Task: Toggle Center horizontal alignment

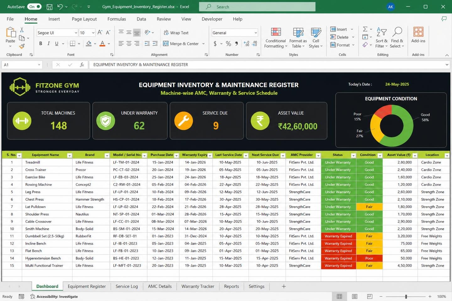Action: click(x=129, y=44)
